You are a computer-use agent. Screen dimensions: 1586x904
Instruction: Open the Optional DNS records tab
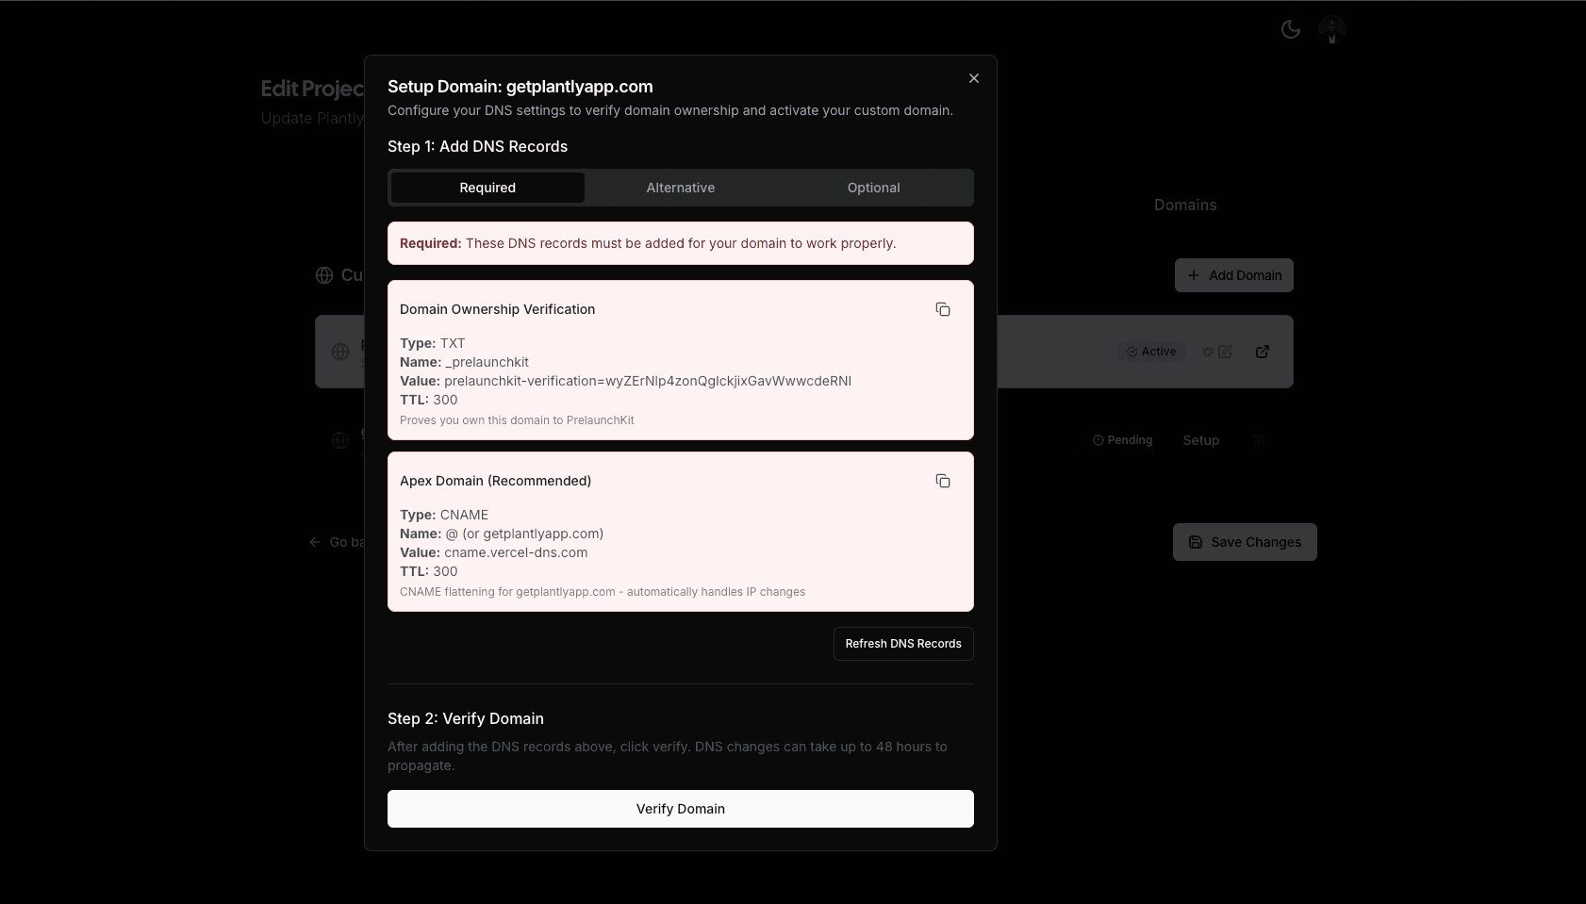[x=873, y=188]
